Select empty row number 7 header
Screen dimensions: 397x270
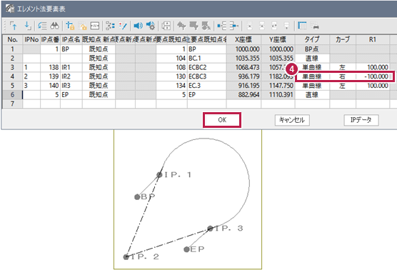click(x=12, y=104)
